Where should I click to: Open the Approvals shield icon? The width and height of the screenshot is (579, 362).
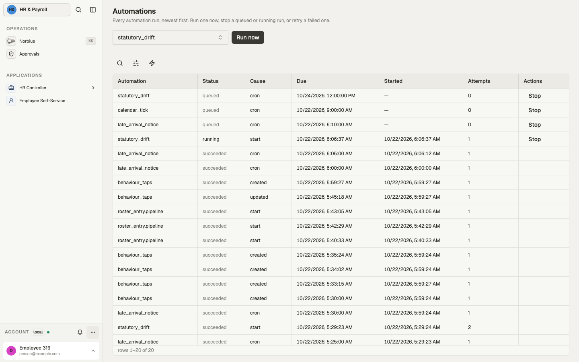(x=11, y=54)
